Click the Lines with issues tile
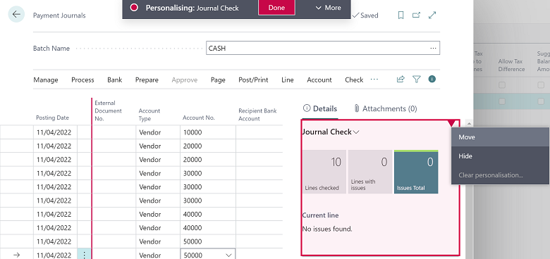The width and height of the screenshot is (550, 259). pos(370,172)
